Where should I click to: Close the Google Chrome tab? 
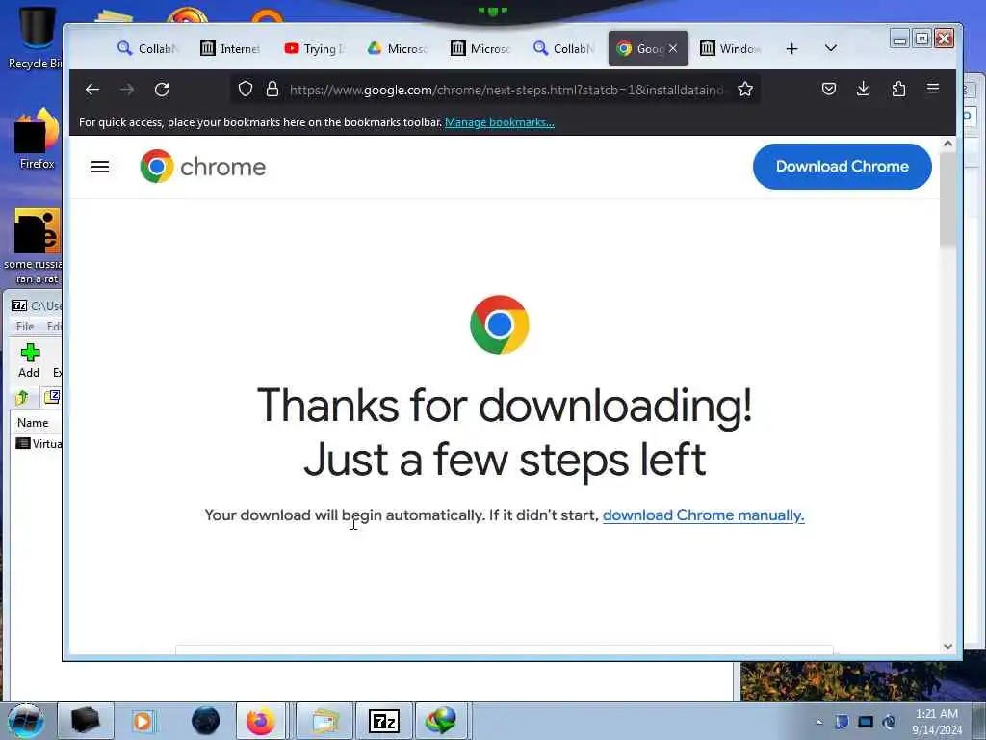pyautogui.click(x=673, y=48)
